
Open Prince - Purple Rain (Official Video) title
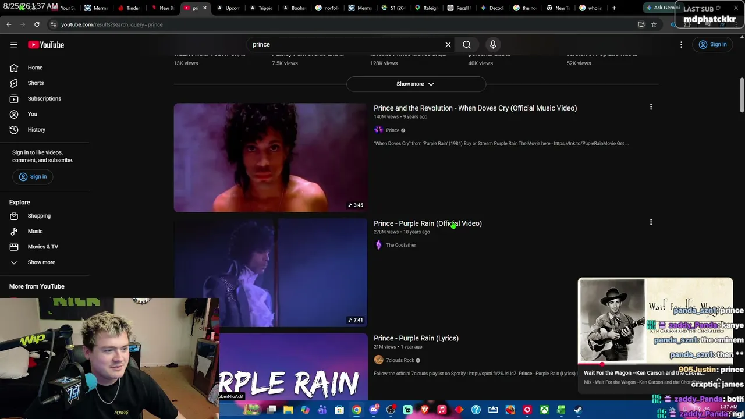point(428,223)
